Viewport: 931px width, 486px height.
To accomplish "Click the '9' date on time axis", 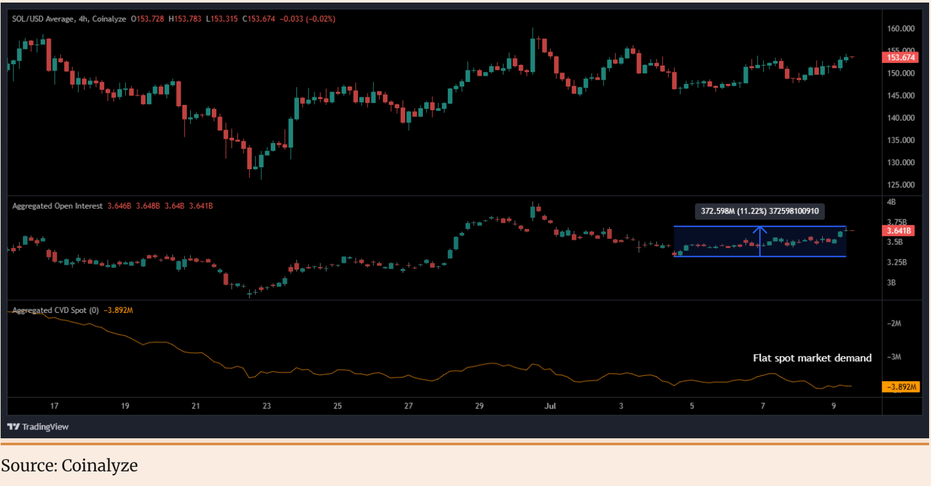I will (x=834, y=406).
